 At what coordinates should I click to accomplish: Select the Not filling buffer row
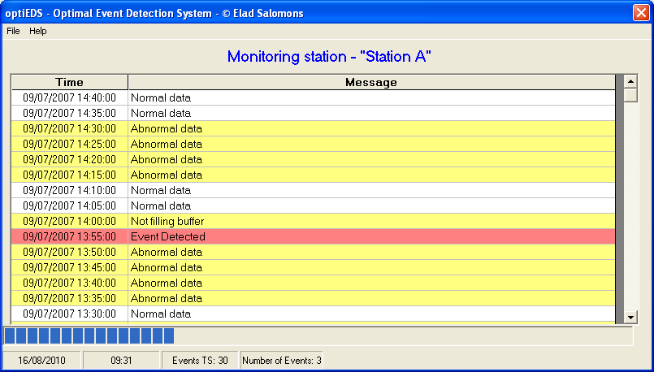(314, 221)
